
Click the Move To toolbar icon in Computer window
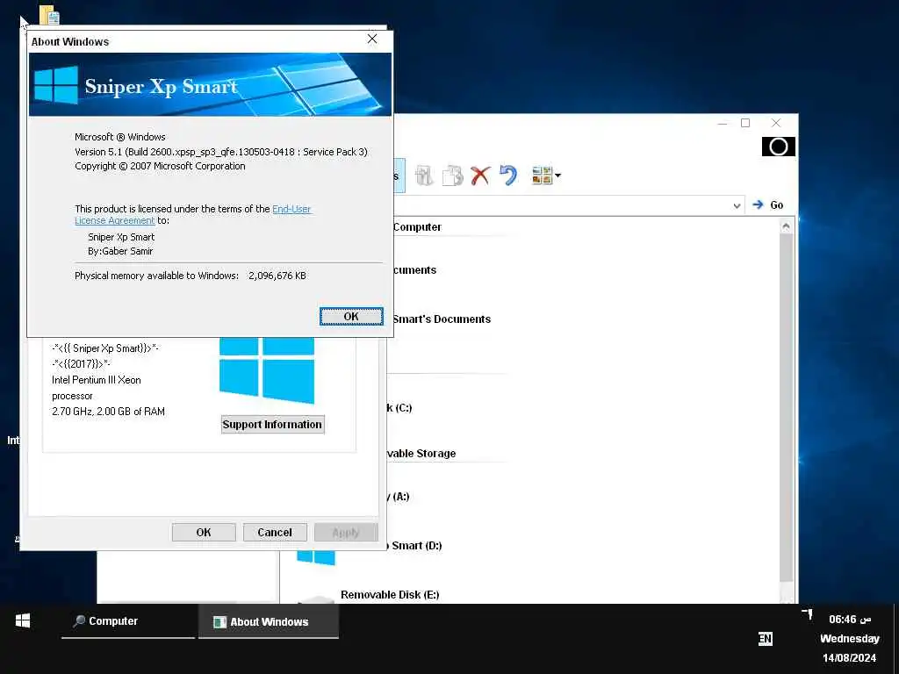pyautogui.click(x=424, y=176)
